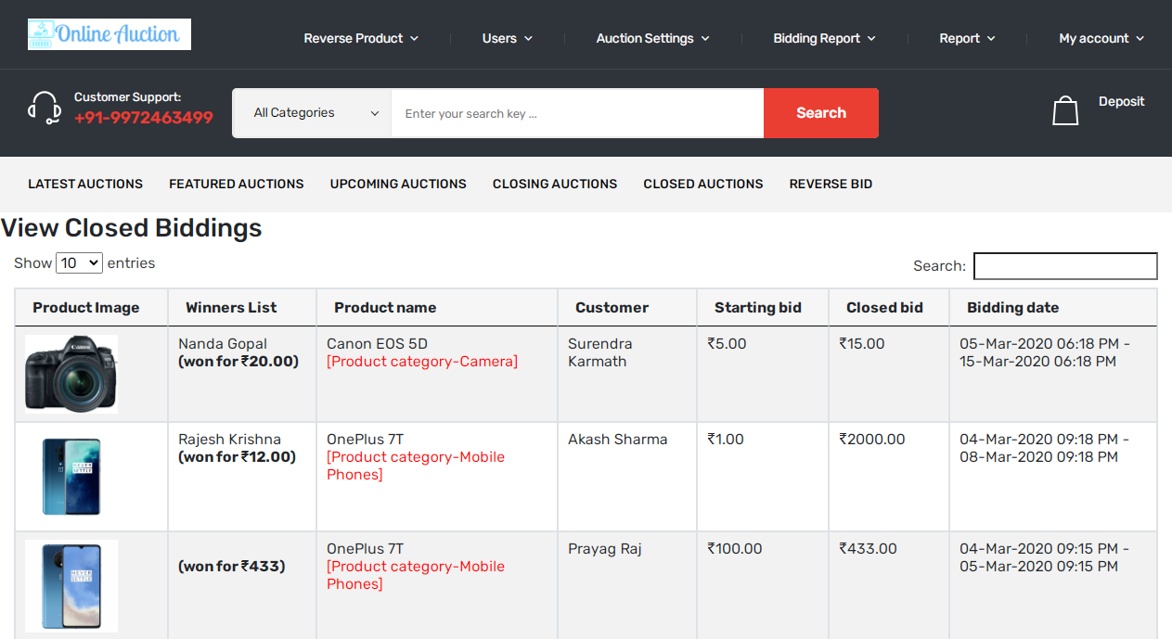Viewport: 1172px width, 639px height.
Task: Open the Reverse Product dropdown menu
Action: [361, 38]
